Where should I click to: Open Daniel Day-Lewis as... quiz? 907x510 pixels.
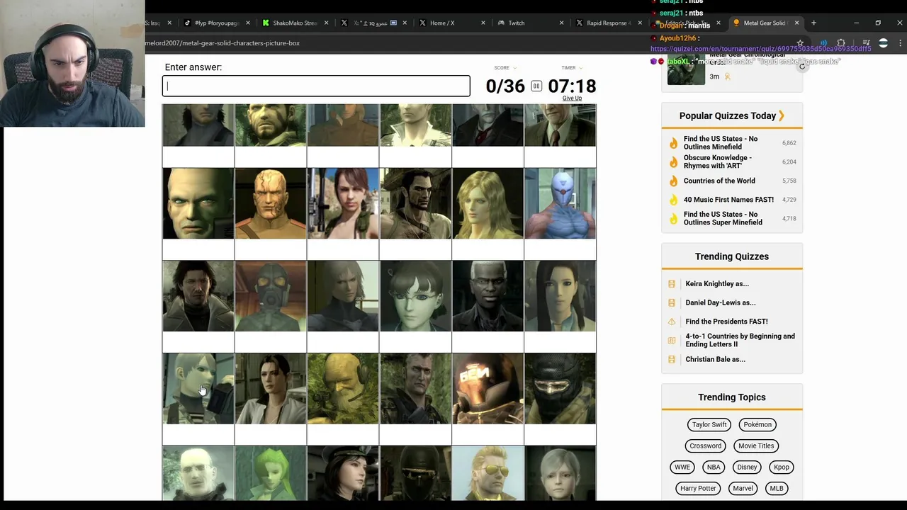721,303
